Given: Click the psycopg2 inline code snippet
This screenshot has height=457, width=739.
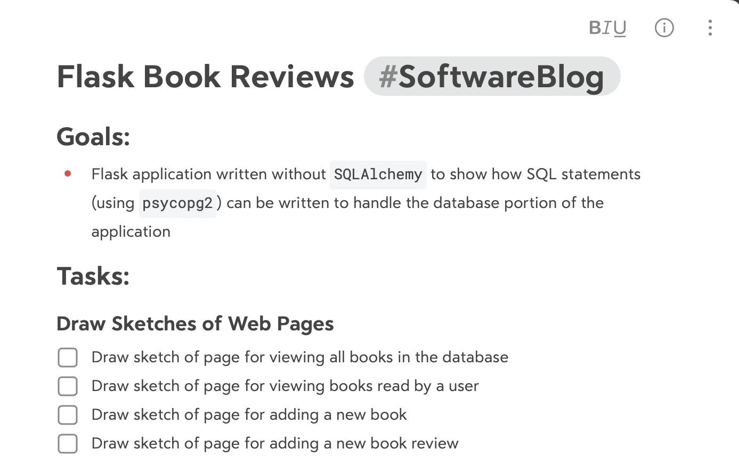Looking at the screenshot, I should tap(178, 203).
